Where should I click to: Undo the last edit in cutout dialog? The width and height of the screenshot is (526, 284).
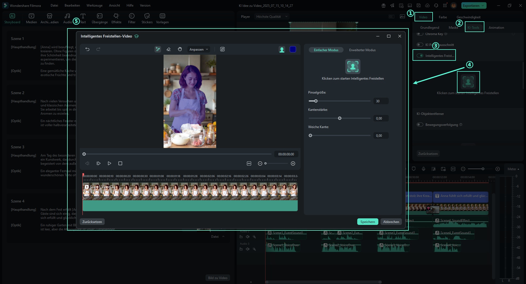tap(87, 49)
